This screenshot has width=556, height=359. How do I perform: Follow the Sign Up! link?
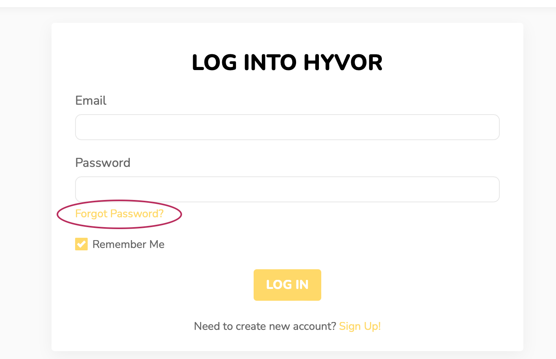(x=360, y=326)
